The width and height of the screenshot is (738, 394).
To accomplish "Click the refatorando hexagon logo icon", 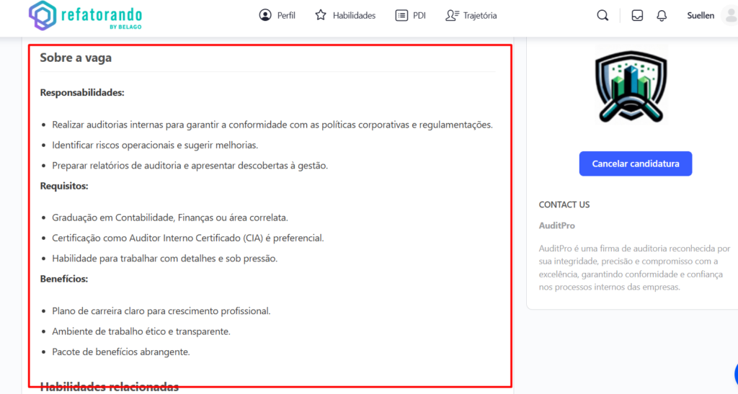I will pyautogui.click(x=43, y=17).
